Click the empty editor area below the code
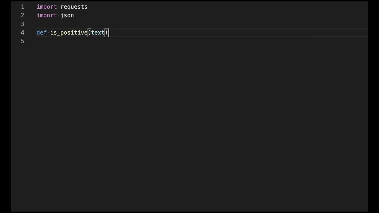This screenshot has width=379, height=213. (x=189, y=127)
